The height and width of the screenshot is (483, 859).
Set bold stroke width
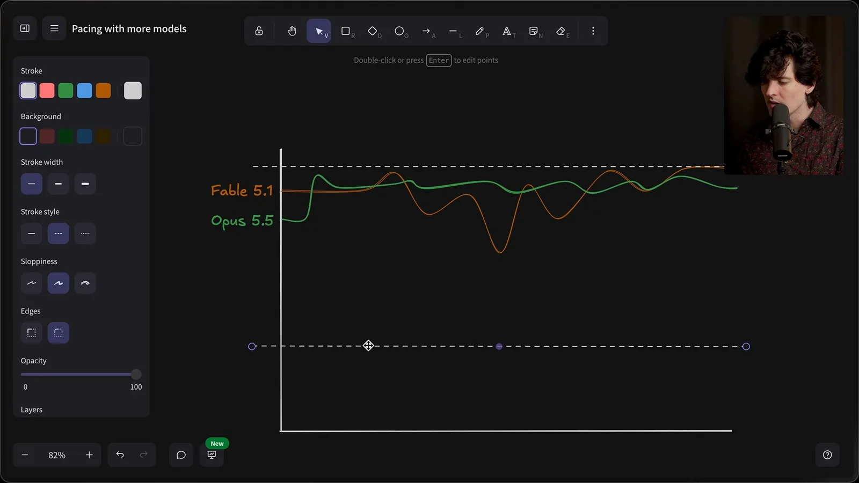click(59, 184)
